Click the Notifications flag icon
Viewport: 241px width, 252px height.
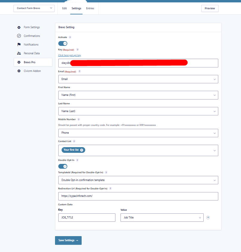tap(19, 45)
